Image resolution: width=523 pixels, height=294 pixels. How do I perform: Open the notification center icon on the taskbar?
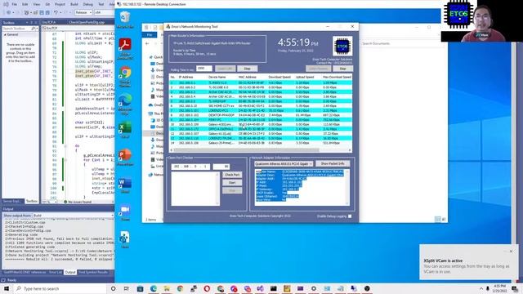click(516, 288)
